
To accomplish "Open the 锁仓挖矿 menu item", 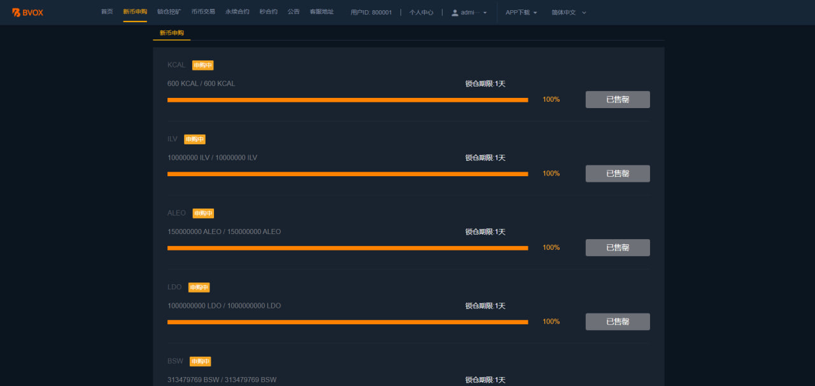I will click(169, 12).
